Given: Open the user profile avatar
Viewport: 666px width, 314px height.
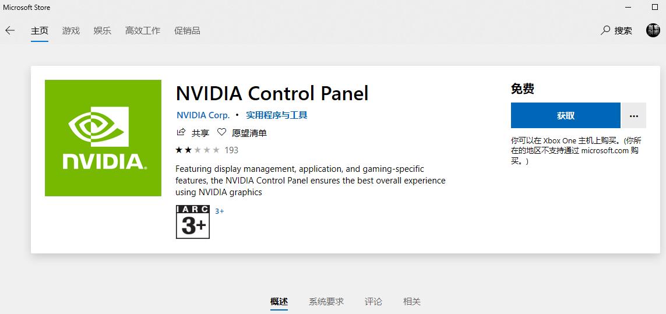Looking at the screenshot, I should pos(653,30).
